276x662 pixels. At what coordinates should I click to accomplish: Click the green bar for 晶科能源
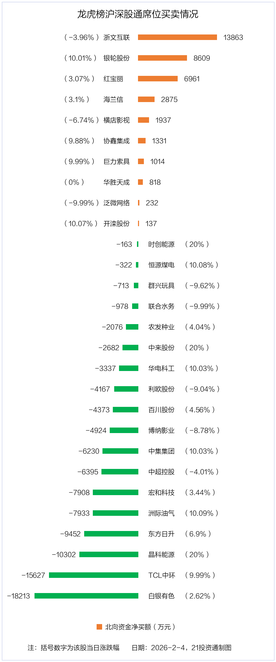pyautogui.click(x=109, y=554)
